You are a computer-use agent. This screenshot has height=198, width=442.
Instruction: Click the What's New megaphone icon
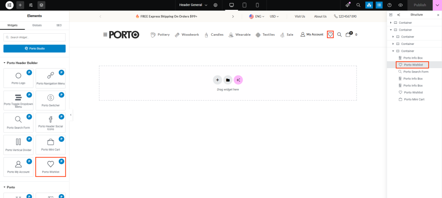[x=348, y=5]
